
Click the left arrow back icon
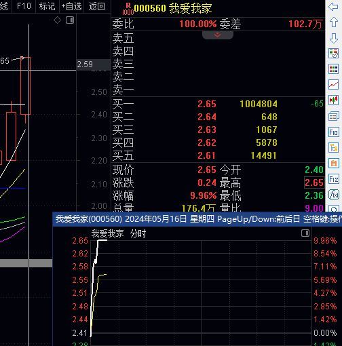(333, 7)
